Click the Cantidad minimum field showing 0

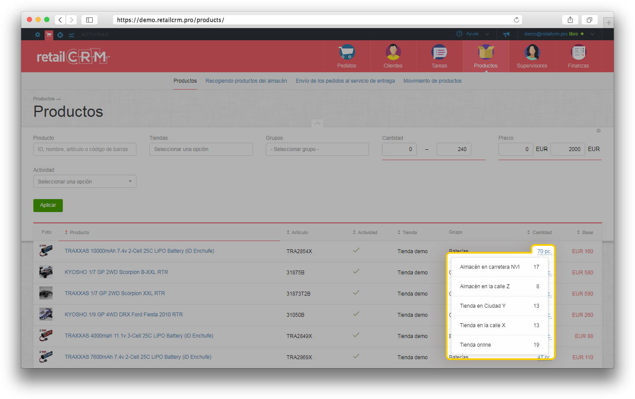tap(399, 149)
